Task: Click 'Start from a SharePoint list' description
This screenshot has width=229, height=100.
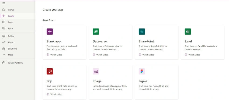Action: (153, 48)
